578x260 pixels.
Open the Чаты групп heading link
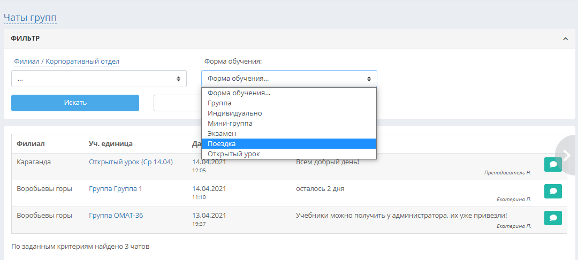[x=30, y=18]
